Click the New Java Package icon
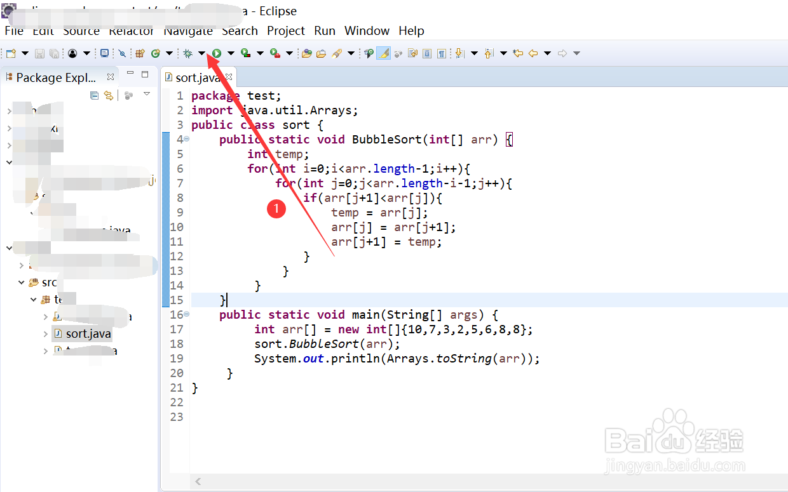 [x=140, y=53]
